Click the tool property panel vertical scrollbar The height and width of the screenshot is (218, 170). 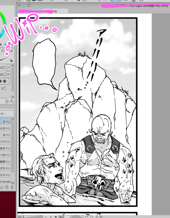point(13,79)
